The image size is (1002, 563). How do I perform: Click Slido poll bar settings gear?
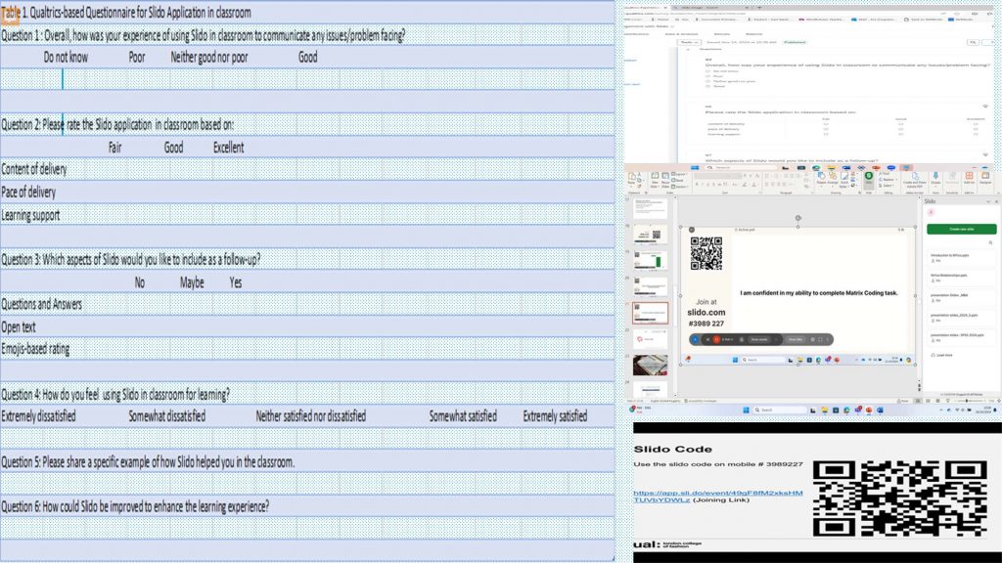pos(813,339)
